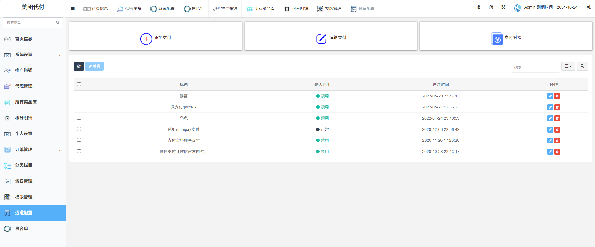Click the edit pencil icon for 暴富 row
This screenshot has height=247, width=595.
[550, 96]
